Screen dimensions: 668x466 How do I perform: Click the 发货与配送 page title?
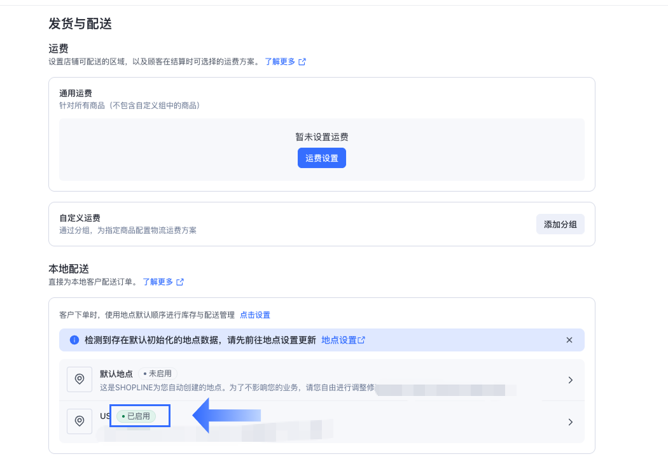[80, 24]
